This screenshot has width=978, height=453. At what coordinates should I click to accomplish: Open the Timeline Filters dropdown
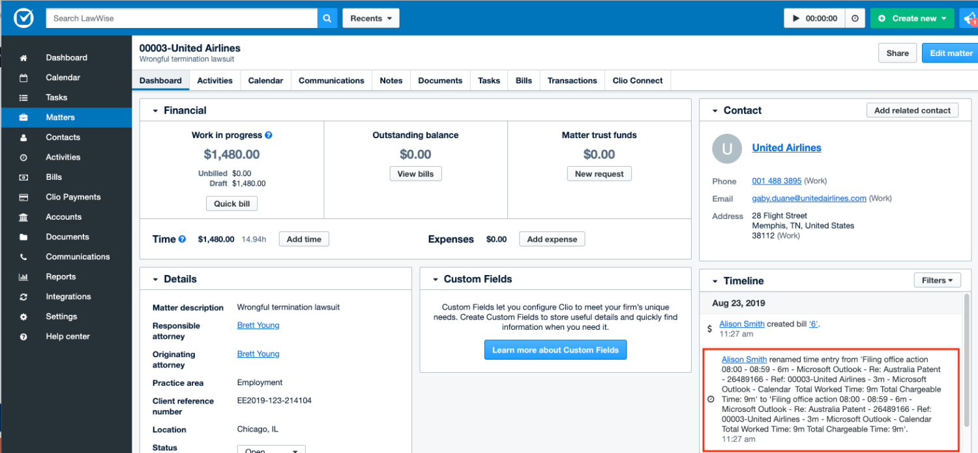tap(937, 280)
